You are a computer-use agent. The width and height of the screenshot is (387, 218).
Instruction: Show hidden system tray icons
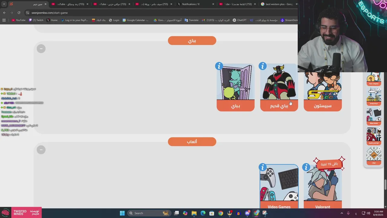pyautogui.click(x=342, y=213)
